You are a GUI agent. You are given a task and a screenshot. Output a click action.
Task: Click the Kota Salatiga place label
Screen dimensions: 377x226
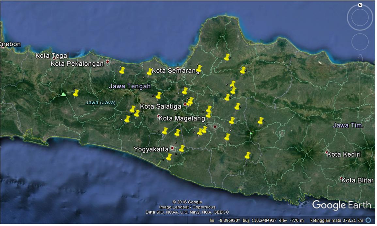coord(161,106)
